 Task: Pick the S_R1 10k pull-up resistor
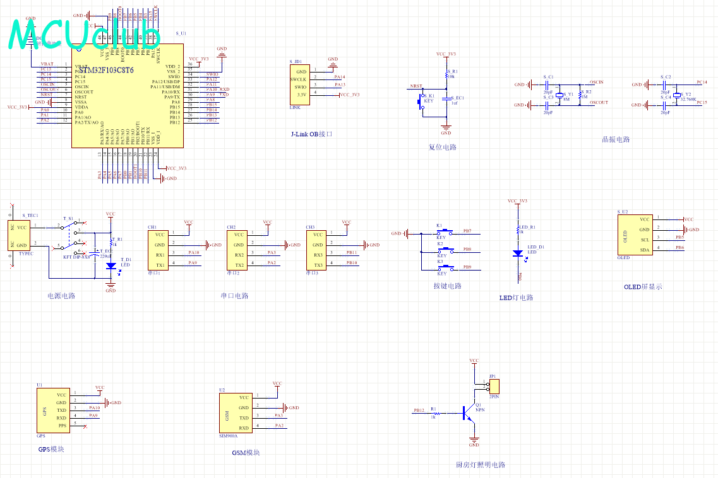coord(446,74)
